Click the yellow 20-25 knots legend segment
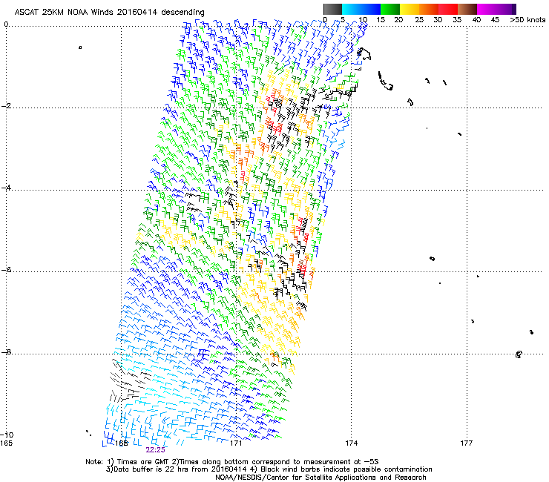The image size is (549, 482). coord(410,9)
